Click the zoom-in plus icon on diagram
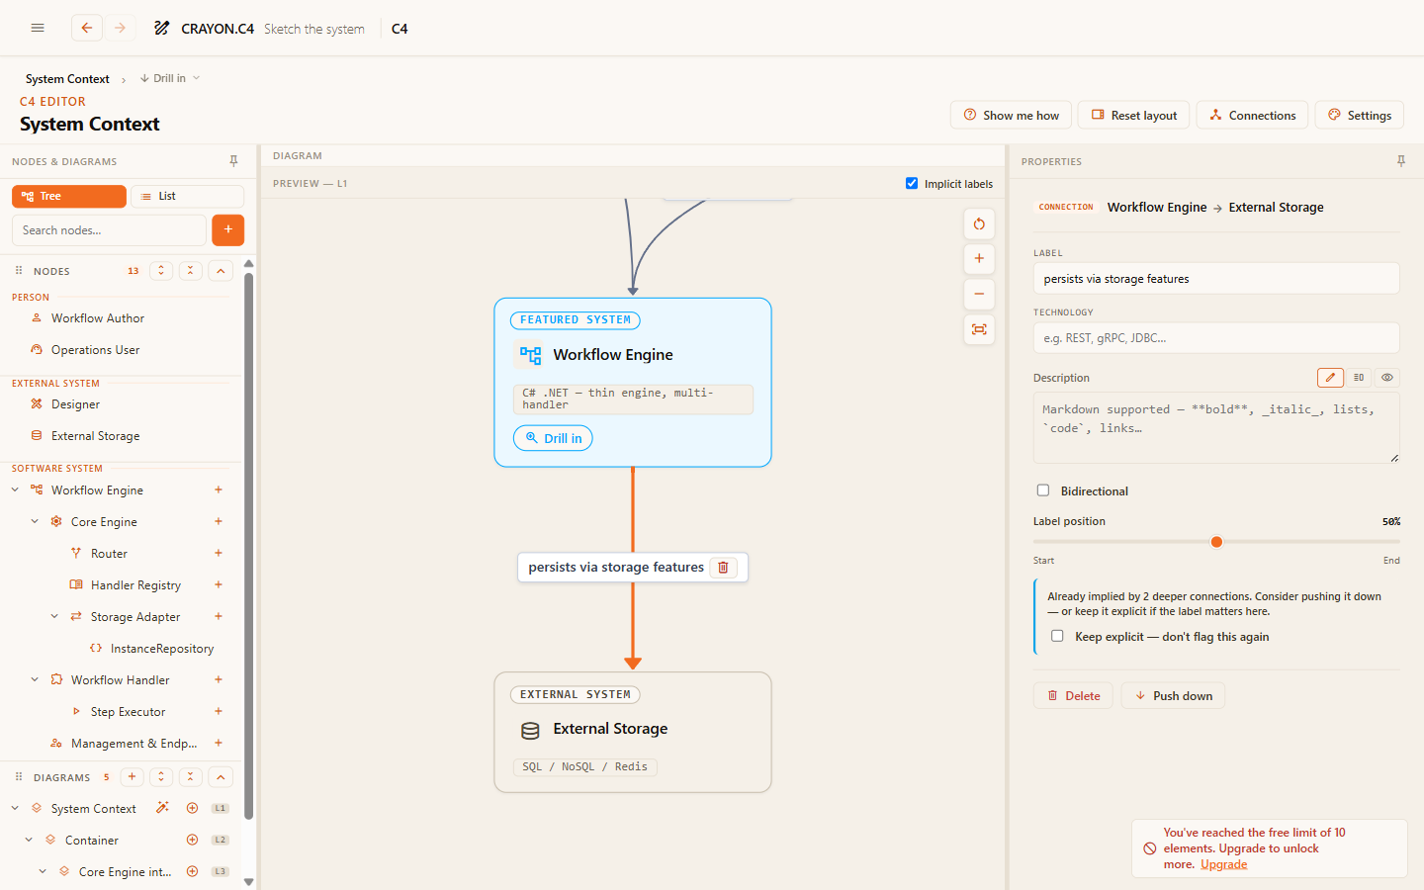This screenshot has width=1424, height=890. click(x=979, y=259)
